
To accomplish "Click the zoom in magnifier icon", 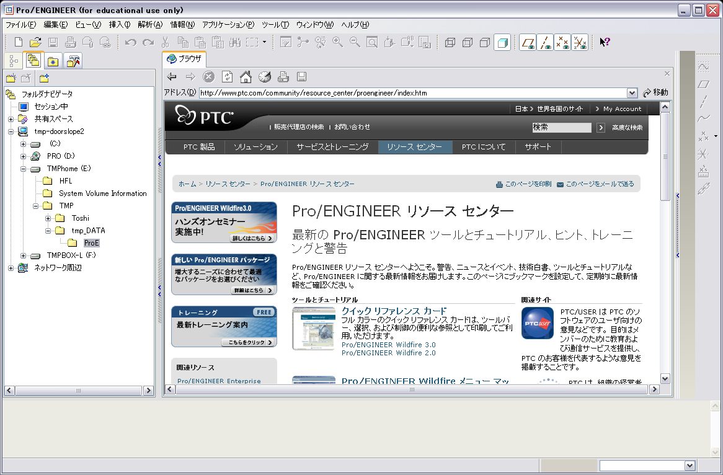I will 337,42.
